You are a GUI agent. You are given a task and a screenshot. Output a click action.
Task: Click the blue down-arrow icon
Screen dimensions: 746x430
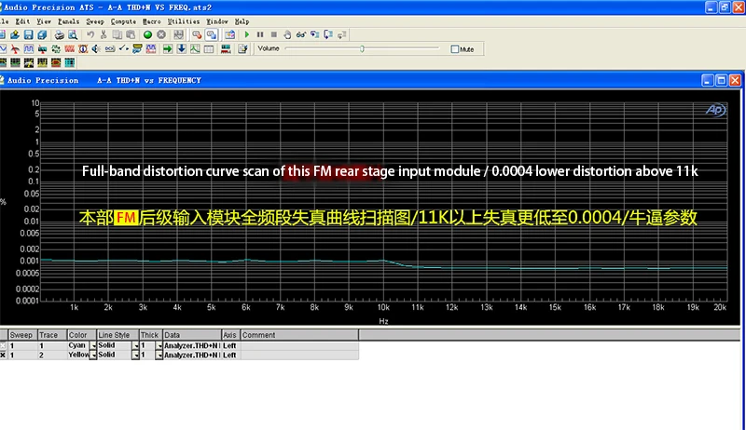pos(181,49)
